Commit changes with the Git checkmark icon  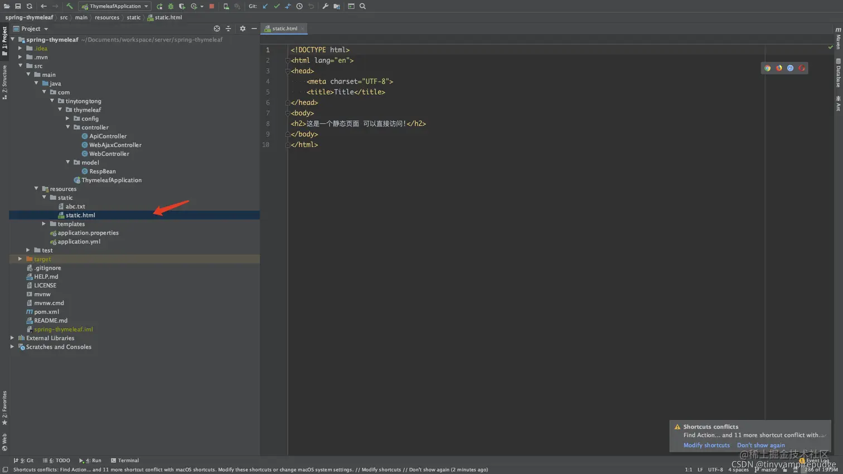click(277, 6)
